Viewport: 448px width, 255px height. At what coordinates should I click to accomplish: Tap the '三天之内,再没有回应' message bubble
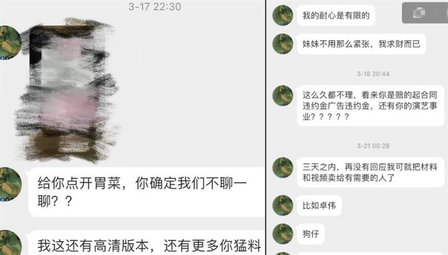370,172
